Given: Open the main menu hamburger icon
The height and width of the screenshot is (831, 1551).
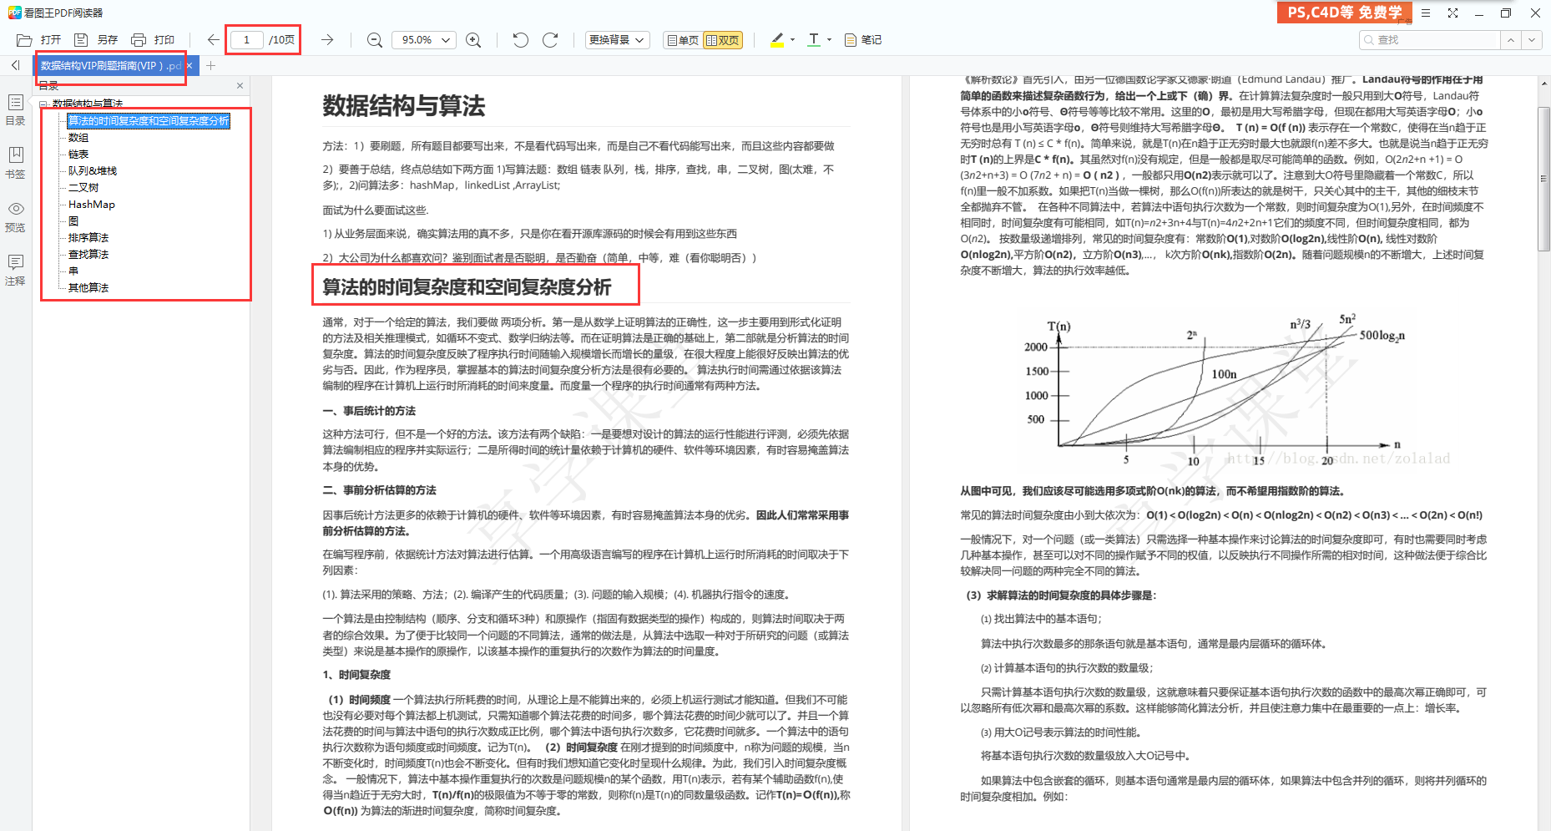Looking at the screenshot, I should [x=1426, y=13].
